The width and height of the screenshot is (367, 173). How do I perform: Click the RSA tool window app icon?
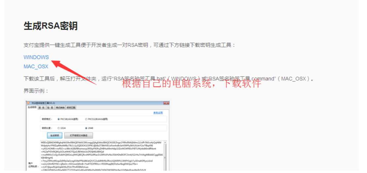click(x=28, y=103)
